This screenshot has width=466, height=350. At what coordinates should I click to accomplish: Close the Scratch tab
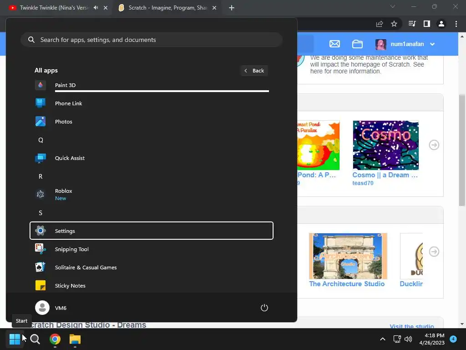[214, 8]
